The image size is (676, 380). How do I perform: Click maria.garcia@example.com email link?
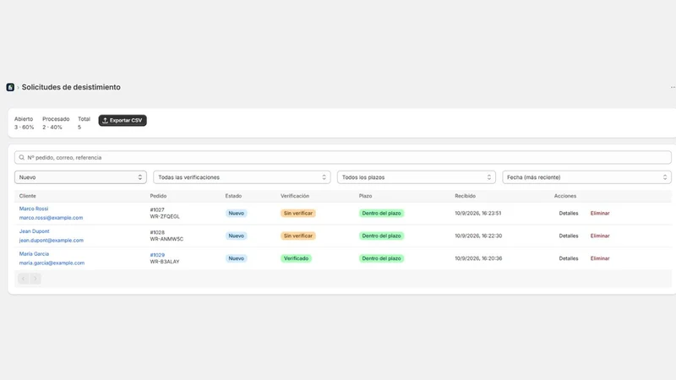(x=52, y=263)
